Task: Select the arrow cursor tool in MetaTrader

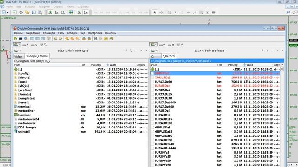Action: pos(155,13)
